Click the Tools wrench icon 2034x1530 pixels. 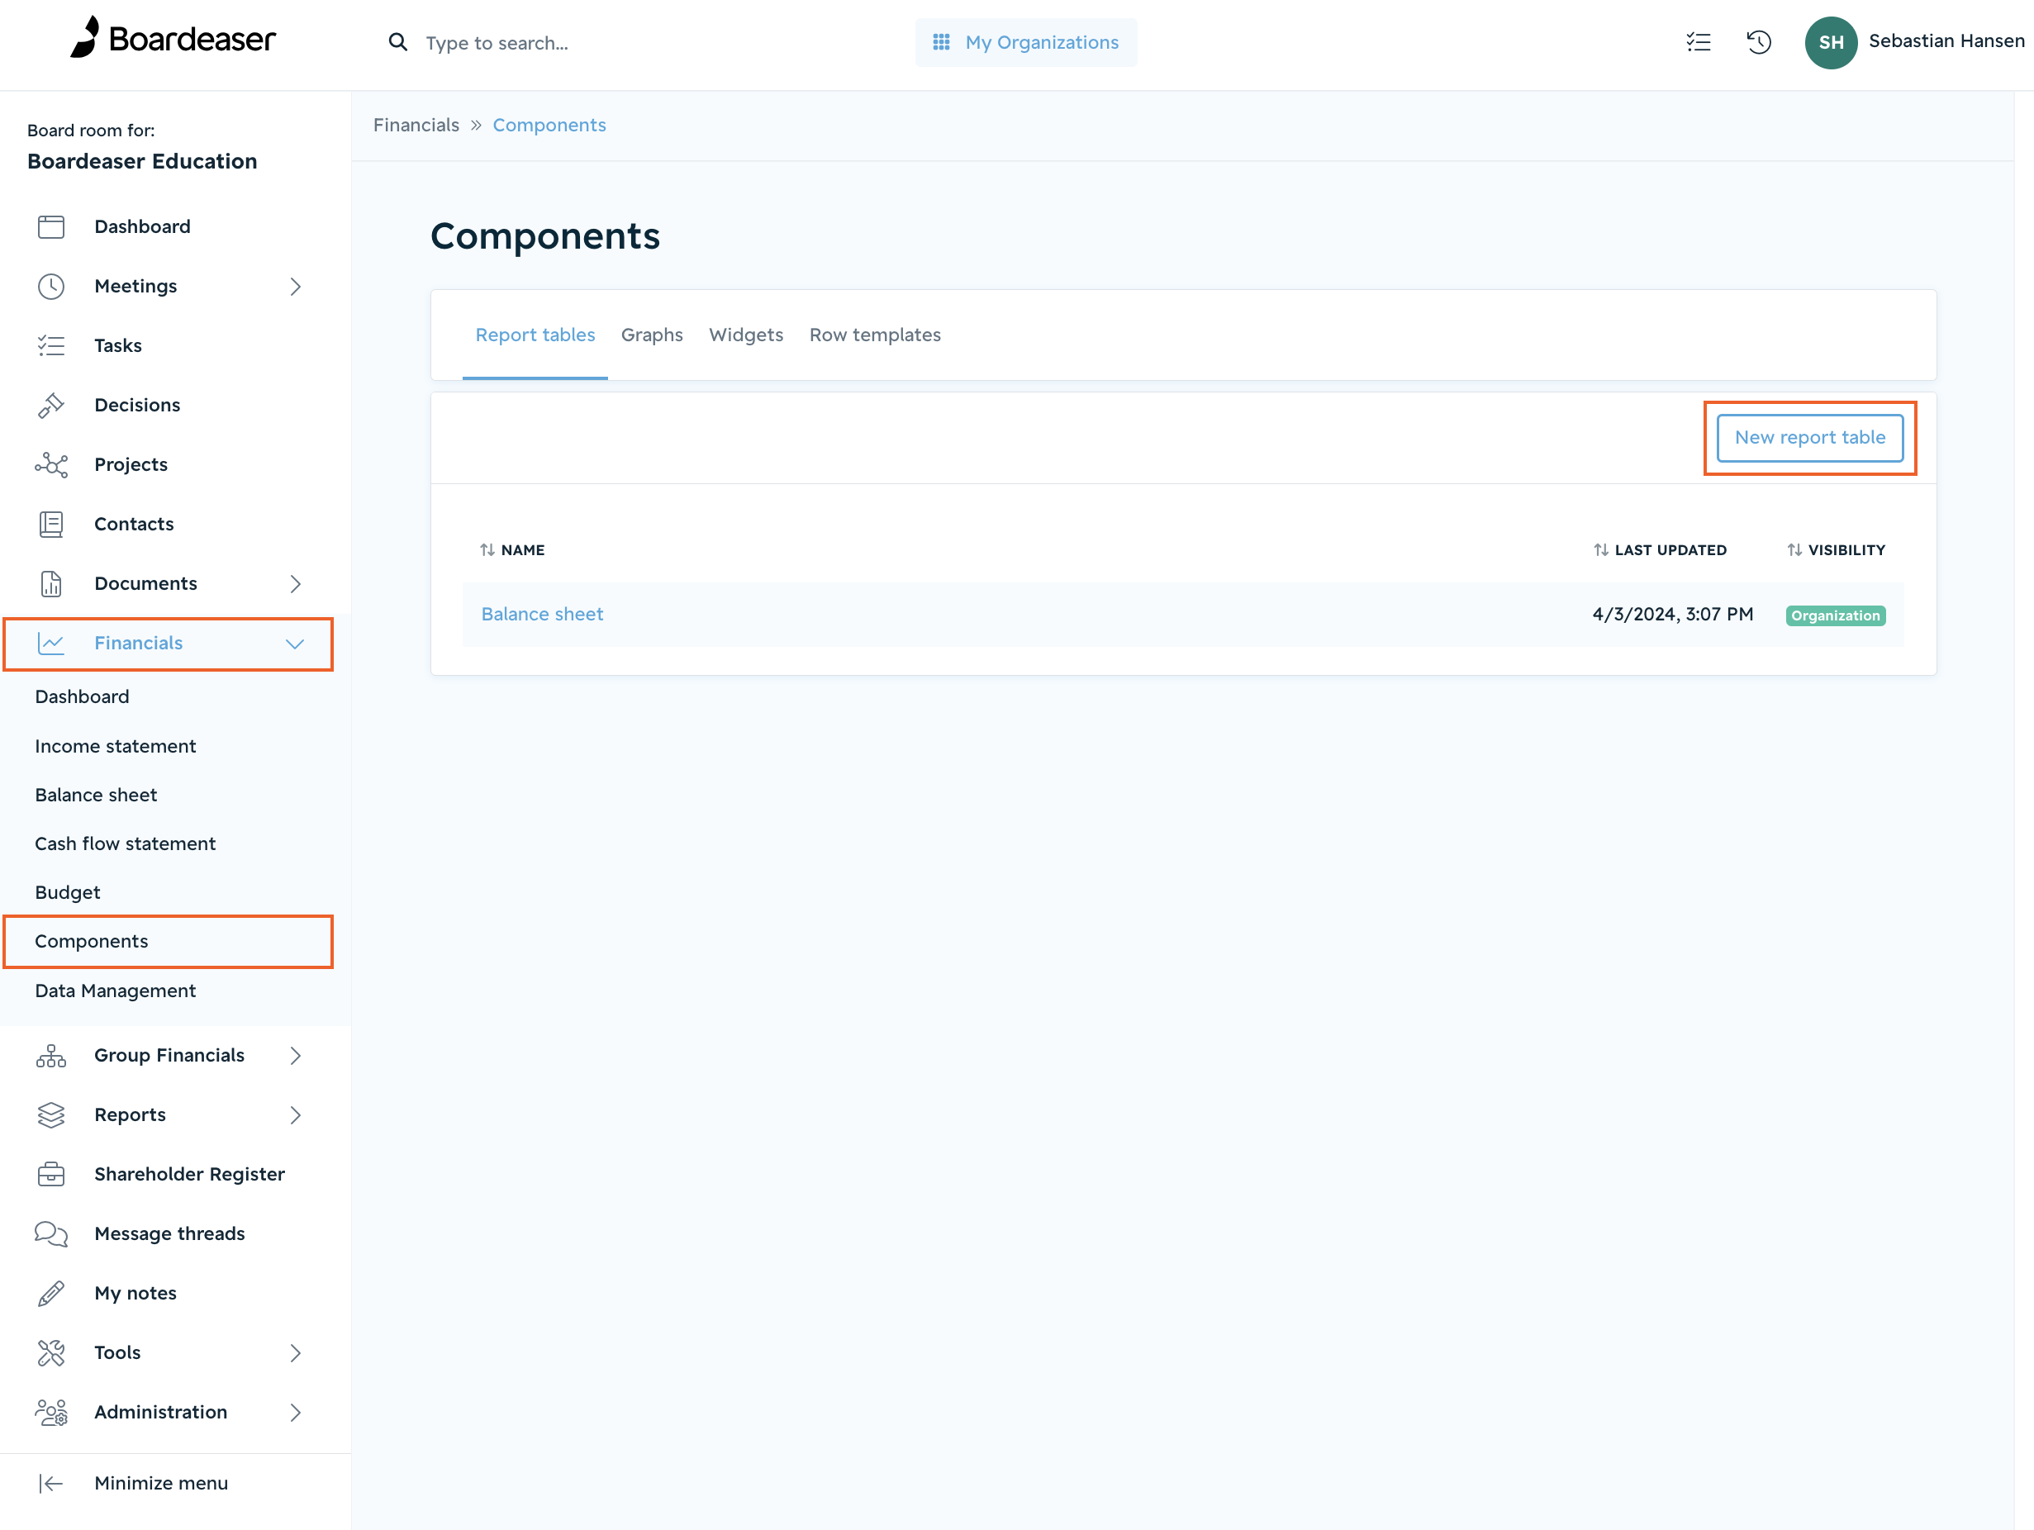[x=51, y=1352]
